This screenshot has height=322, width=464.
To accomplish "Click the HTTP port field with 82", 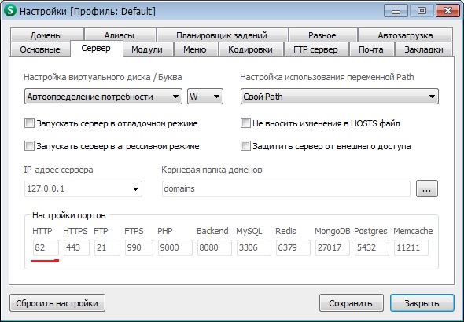I will click(46, 247).
